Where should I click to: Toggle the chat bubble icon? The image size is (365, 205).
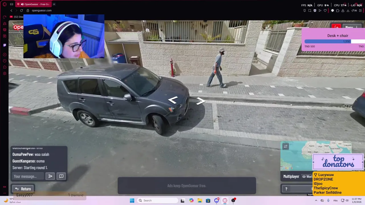click(x=61, y=176)
